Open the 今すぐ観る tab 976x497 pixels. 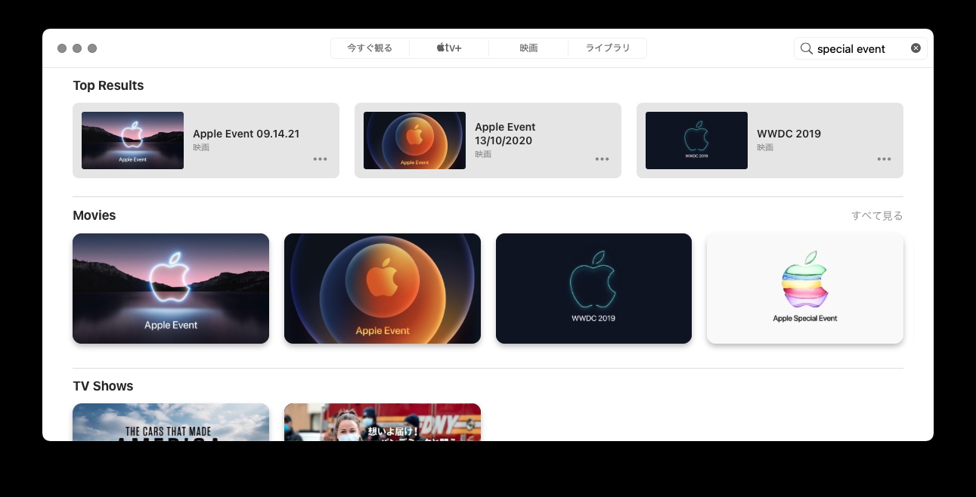click(370, 48)
